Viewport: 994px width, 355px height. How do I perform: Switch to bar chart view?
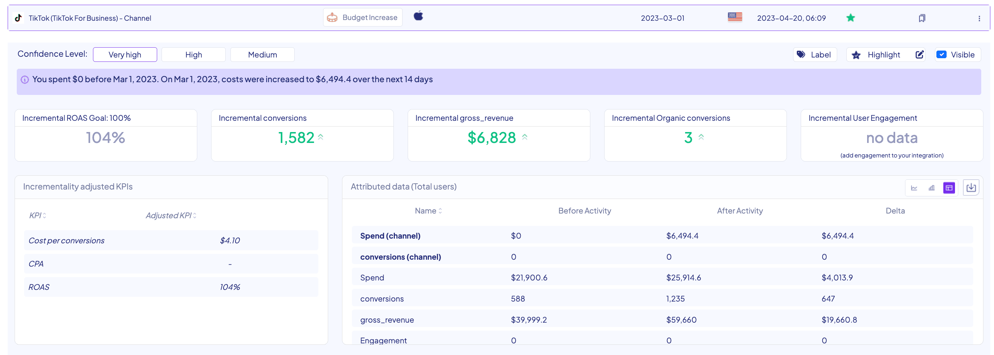pos(932,188)
